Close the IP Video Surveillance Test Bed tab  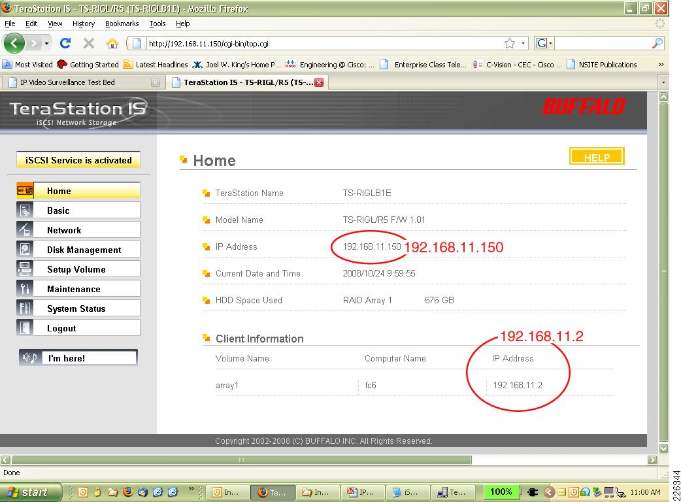156,82
